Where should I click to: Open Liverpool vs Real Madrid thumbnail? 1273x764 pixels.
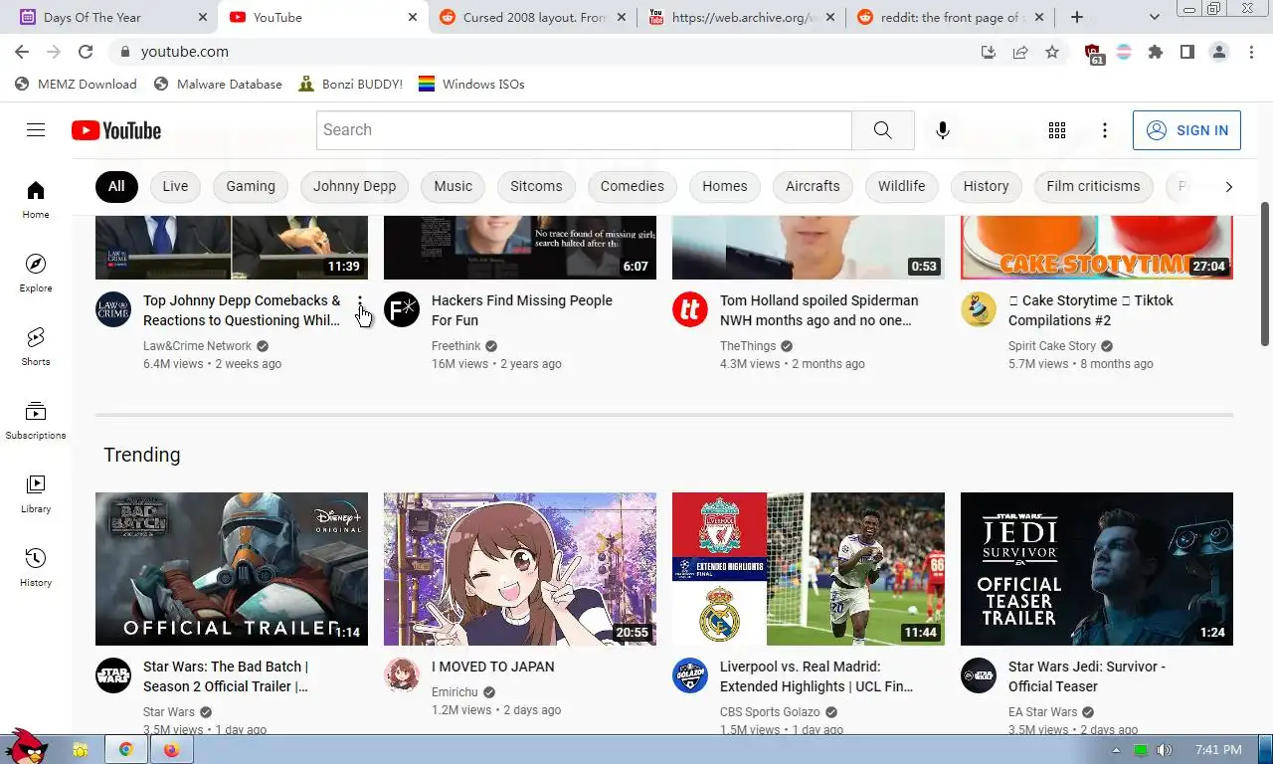[x=809, y=569]
